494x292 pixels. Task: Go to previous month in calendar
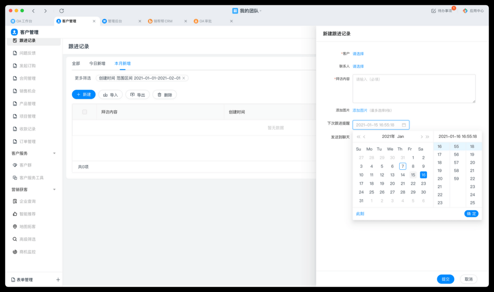click(364, 137)
